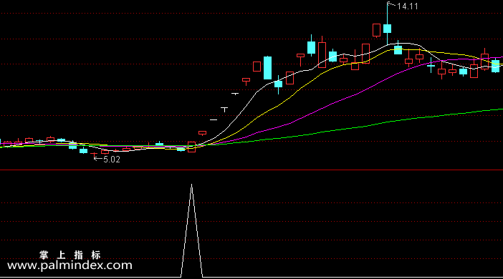
Task: Select the red hollow candle at the breakout start
Action: click(191, 147)
